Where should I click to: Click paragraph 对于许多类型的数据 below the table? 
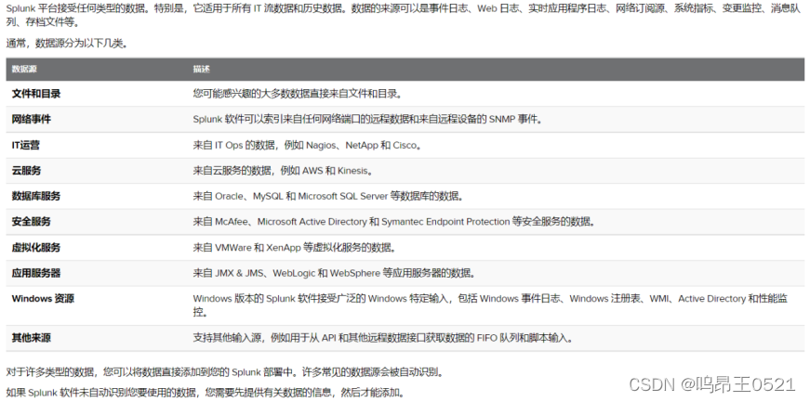[x=225, y=371]
